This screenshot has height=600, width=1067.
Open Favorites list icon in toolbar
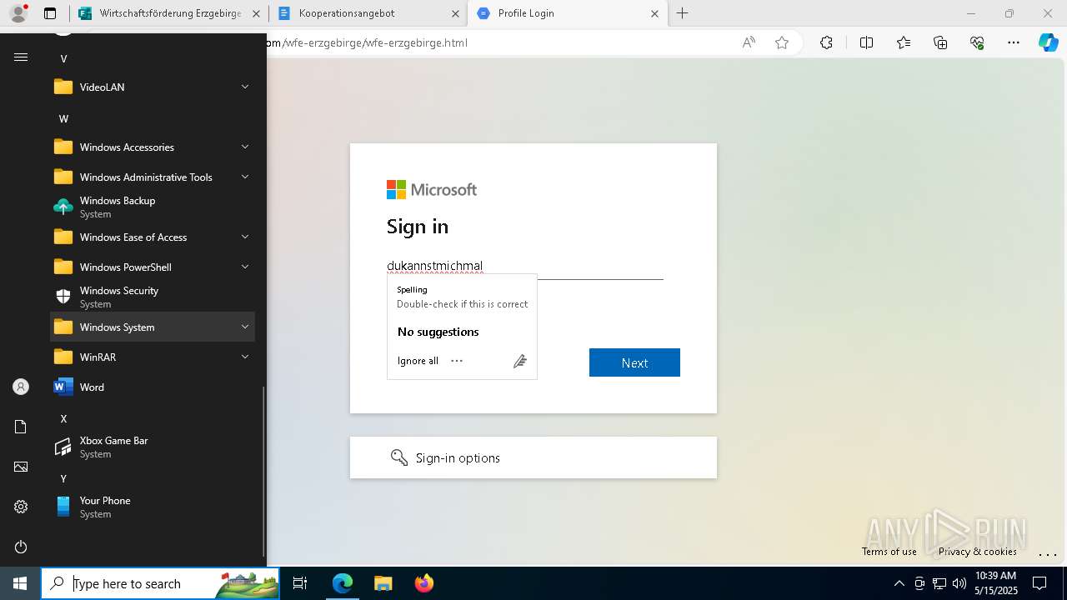904,42
